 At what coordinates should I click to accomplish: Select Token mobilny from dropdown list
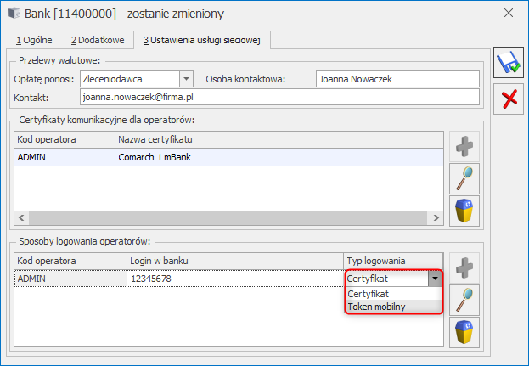[x=377, y=307]
